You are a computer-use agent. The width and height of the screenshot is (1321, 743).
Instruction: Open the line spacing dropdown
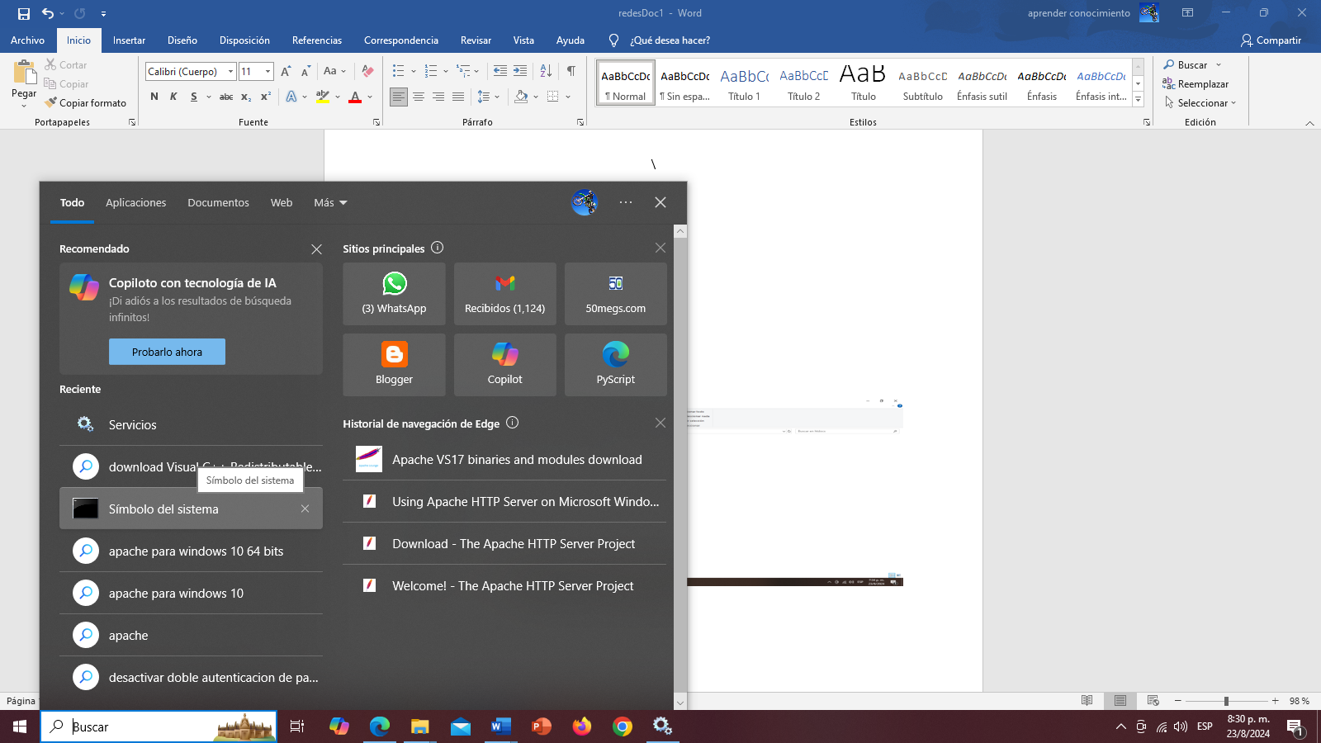[489, 97]
